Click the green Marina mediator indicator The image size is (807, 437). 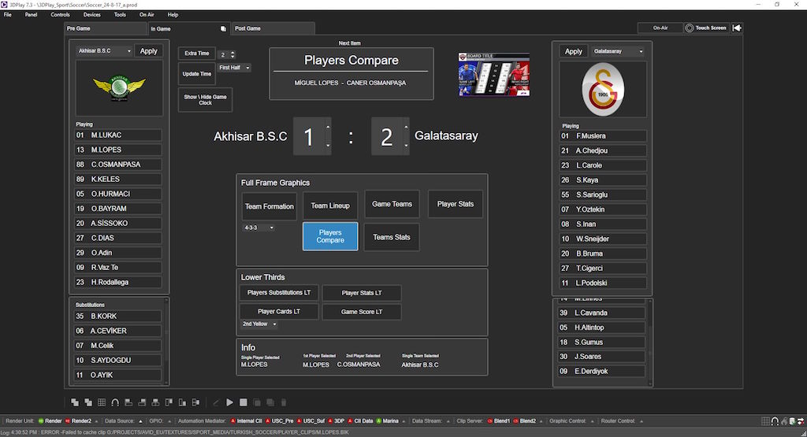click(388, 420)
